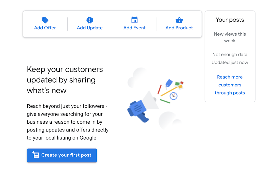This screenshot has height=177, width=276.
Task: Click the Updated just now status
Action: (x=230, y=62)
